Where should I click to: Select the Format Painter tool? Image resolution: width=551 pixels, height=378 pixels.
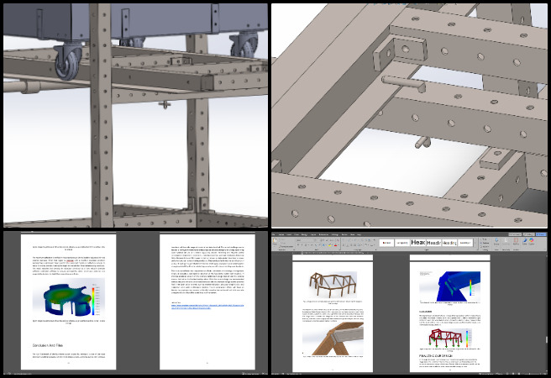pyautogui.click(x=286, y=247)
